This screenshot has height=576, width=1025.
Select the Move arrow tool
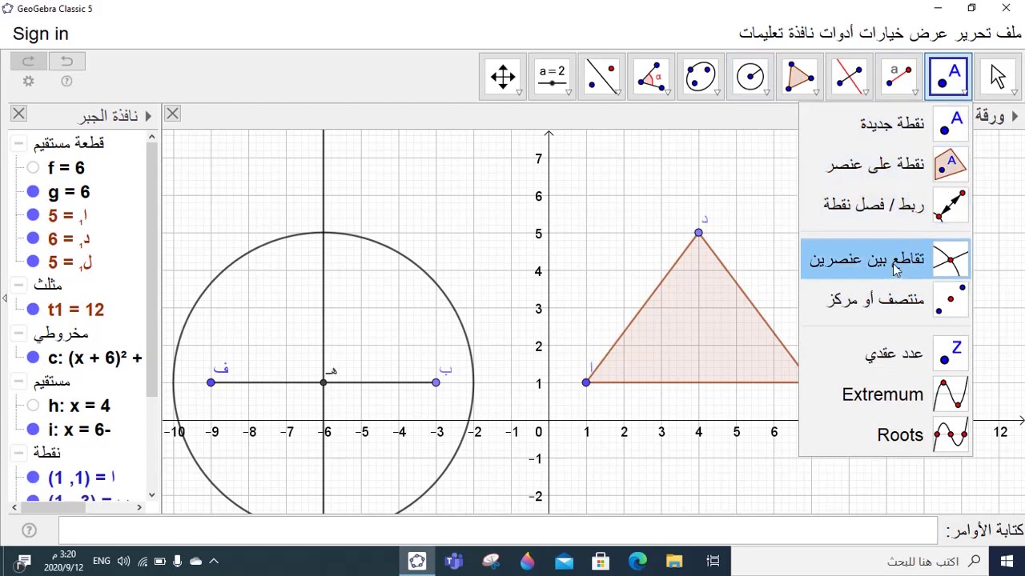point(998,77)
